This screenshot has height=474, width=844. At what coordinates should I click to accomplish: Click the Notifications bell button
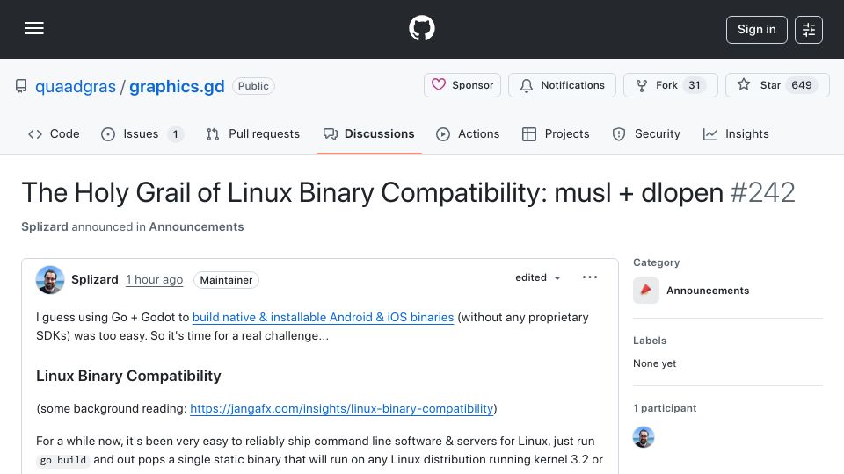click(x=562, y=85)
